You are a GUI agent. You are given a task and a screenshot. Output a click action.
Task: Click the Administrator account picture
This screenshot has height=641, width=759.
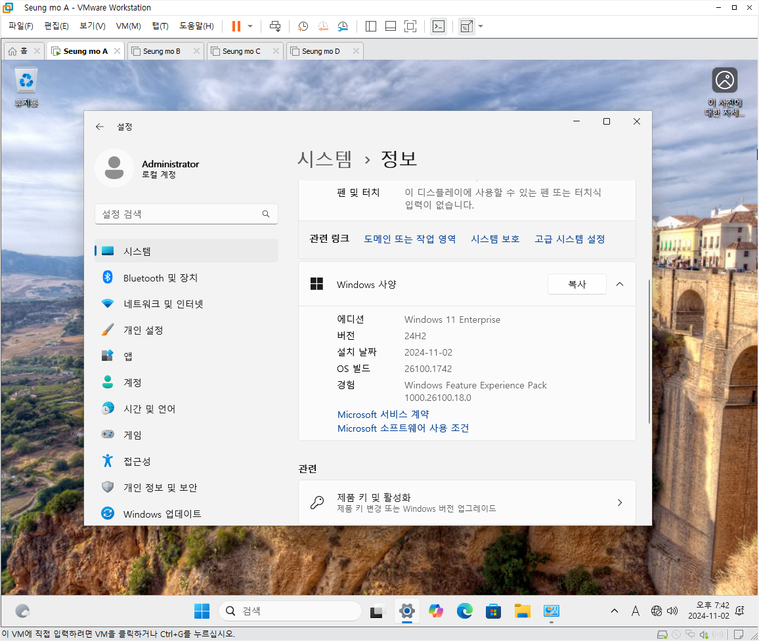[114, 168]
